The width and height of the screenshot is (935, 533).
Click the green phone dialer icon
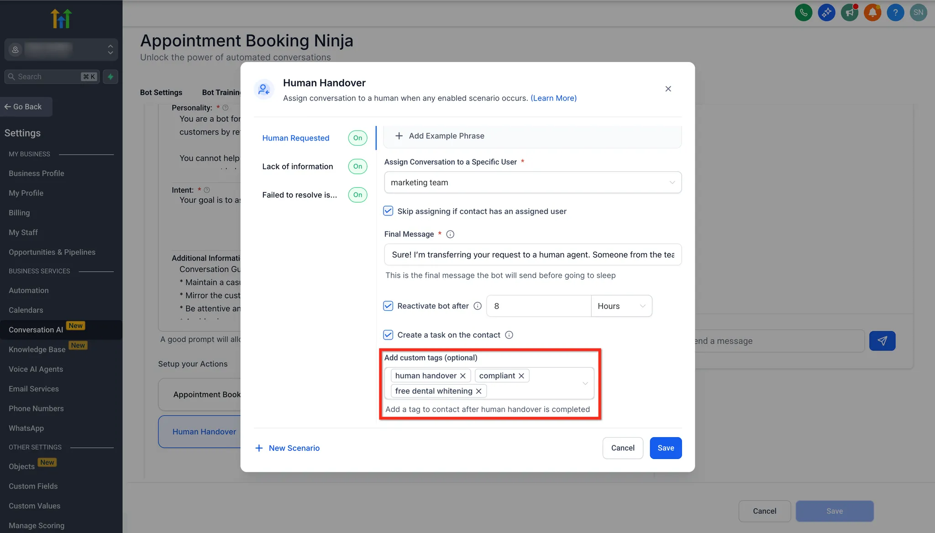[x=804, y=12]
